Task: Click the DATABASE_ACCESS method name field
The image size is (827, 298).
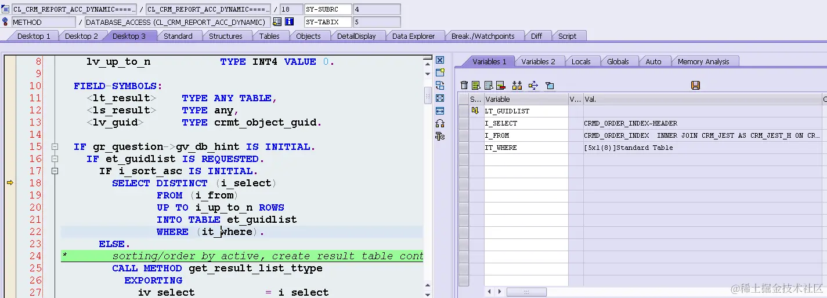Action: [x=178, y=22]
